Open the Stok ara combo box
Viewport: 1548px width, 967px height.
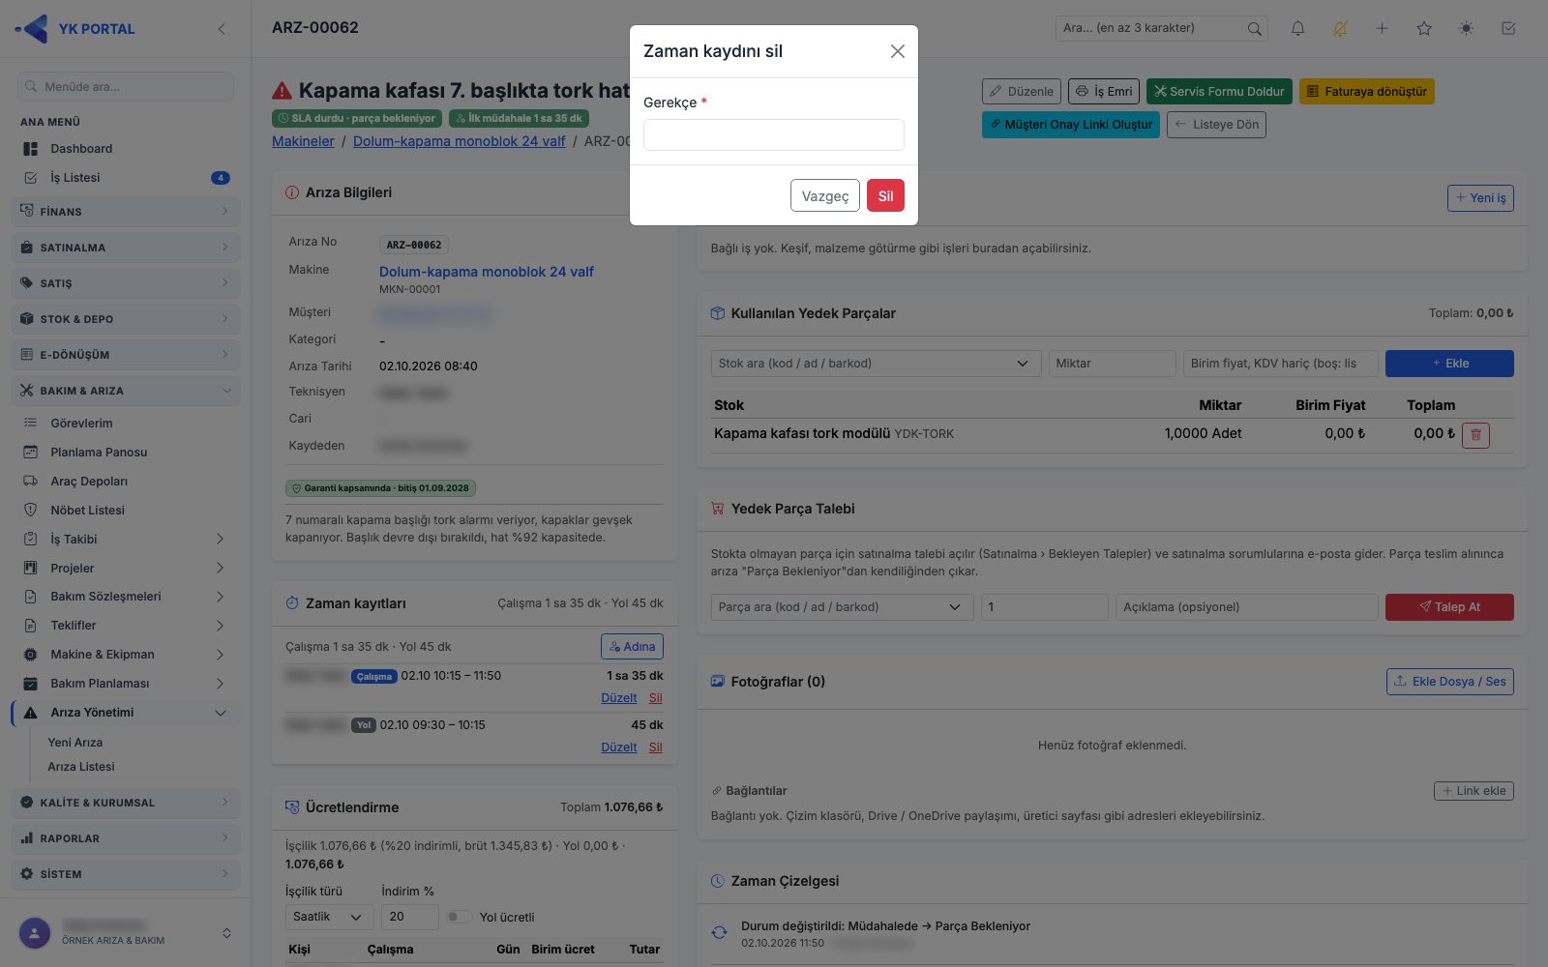point(876,364)
